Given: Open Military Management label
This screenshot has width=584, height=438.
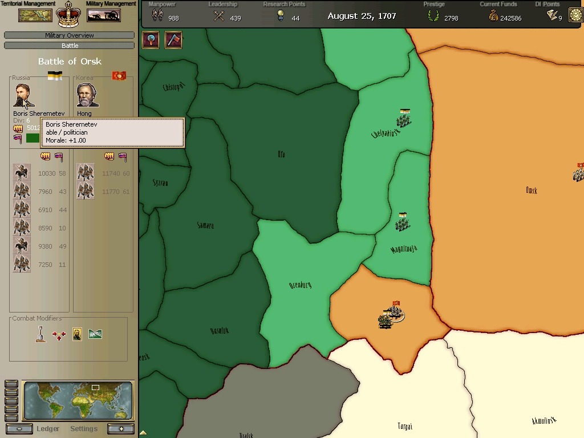Looking at the screenshot, I should (x=111, y=4).
